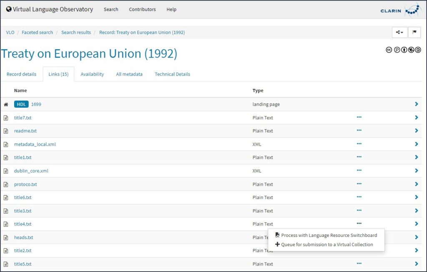Screen dimensions: 427x272
Task: Open the Availability tab
Action: point(92,74)
